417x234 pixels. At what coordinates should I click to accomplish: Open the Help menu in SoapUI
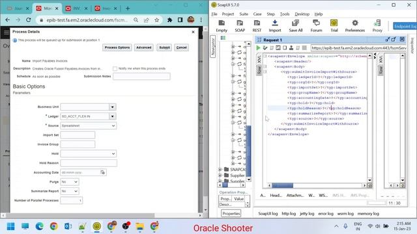(x=319, y=14)
